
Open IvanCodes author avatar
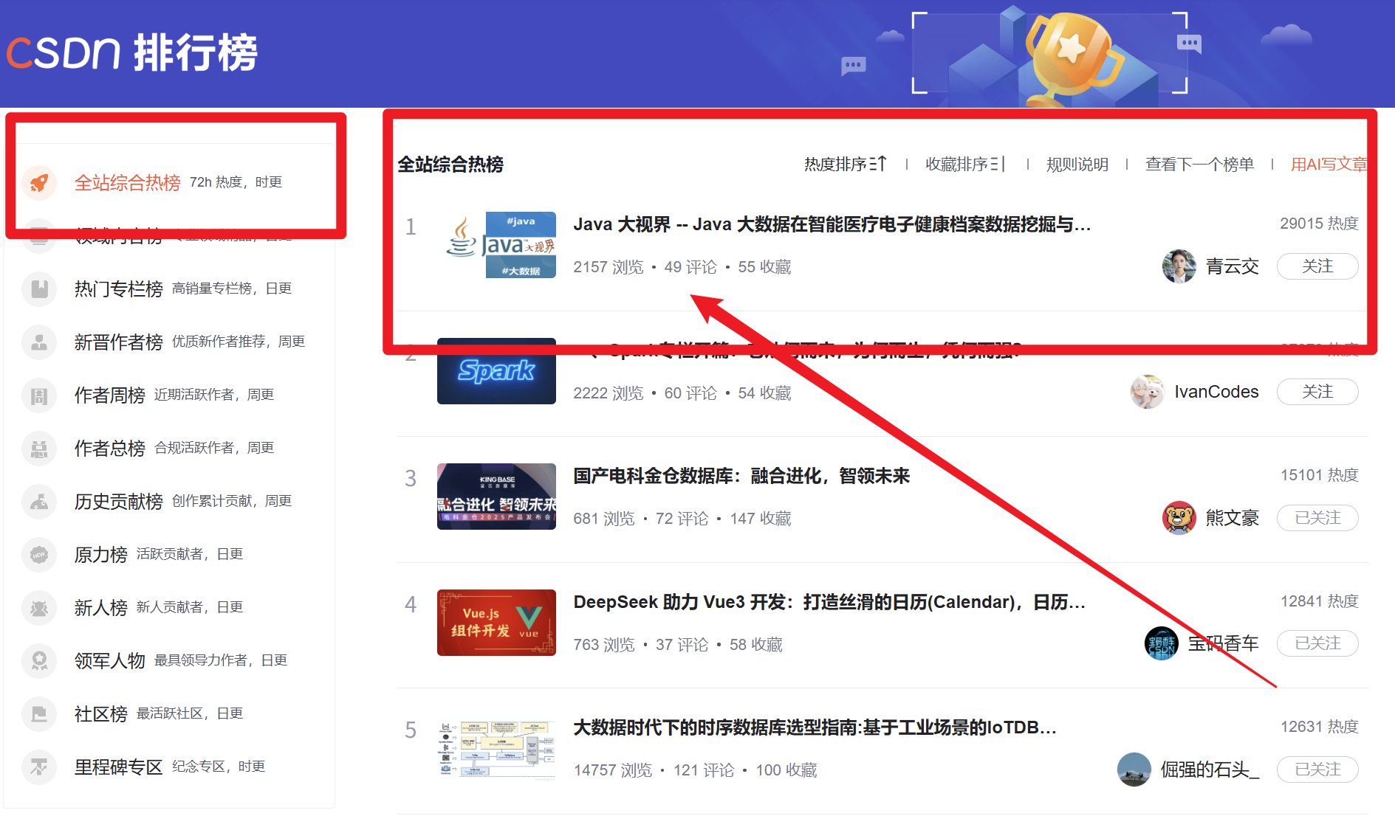click(x=1148, y=392)
